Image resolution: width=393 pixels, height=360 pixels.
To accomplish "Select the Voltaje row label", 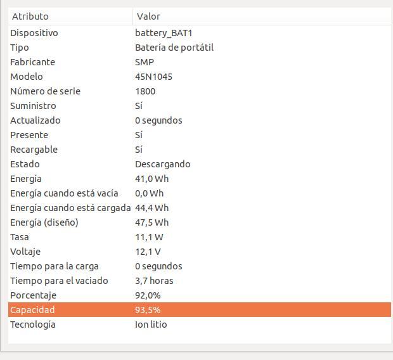I will [x=25, y=252].
